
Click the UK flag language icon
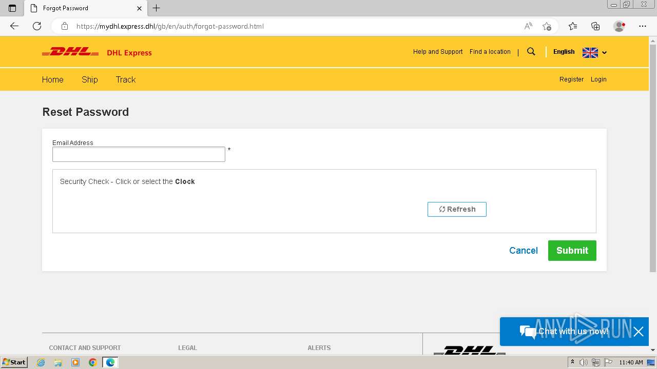click(x=590, y=52)
